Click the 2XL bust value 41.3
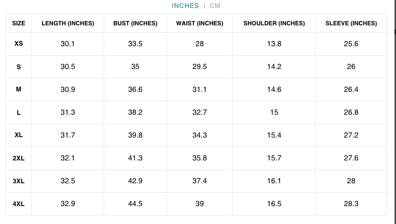 [135, 158]
